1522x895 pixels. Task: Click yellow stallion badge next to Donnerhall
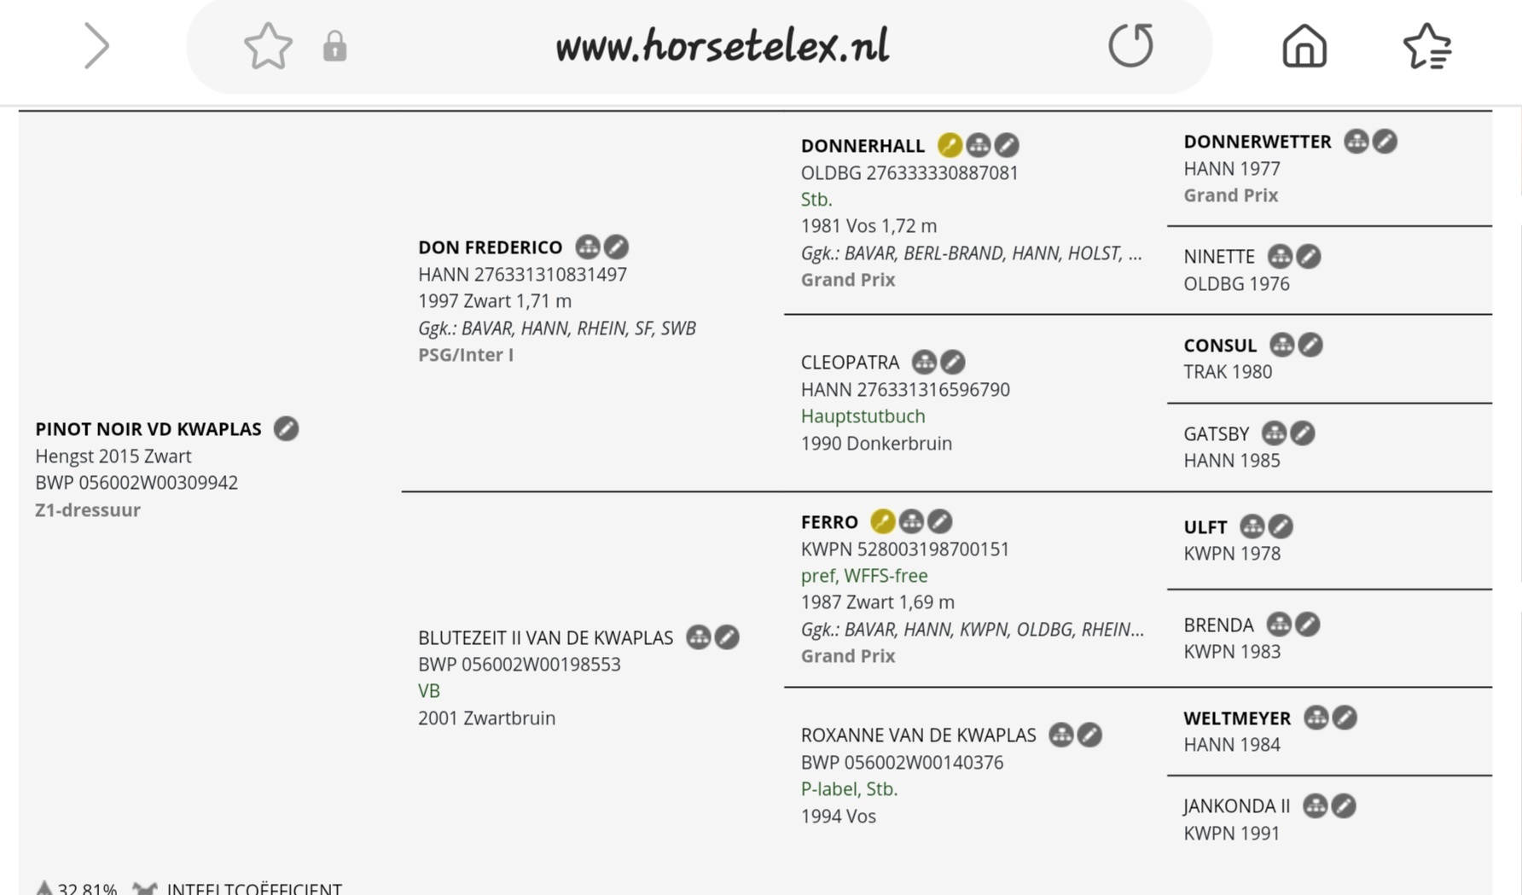tap(950, 145)
